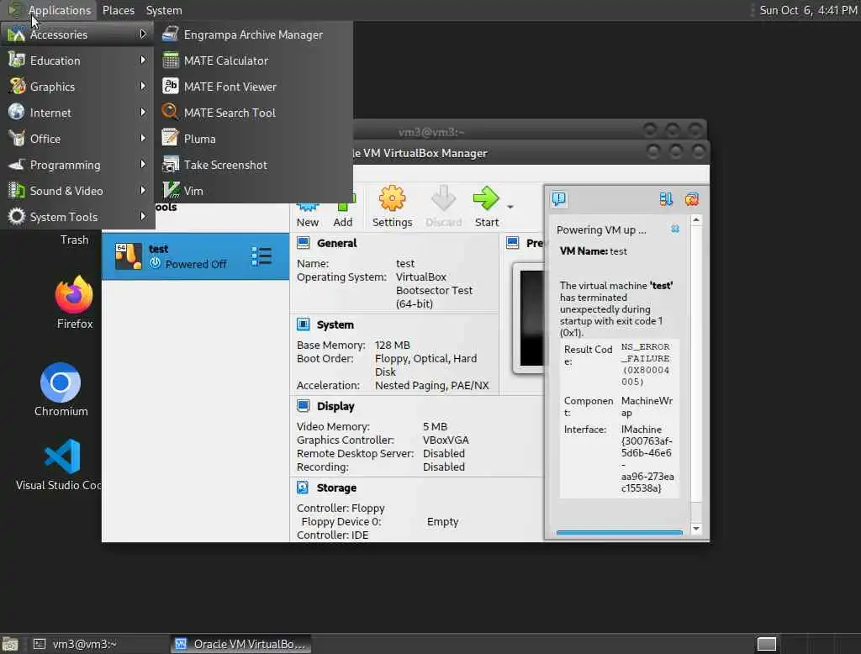Open Chromium desktop shortcut
This screenshot has width=861, height=654.
(61, 388)
